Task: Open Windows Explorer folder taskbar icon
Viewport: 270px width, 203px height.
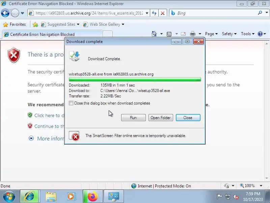Action: pos(51,197)
